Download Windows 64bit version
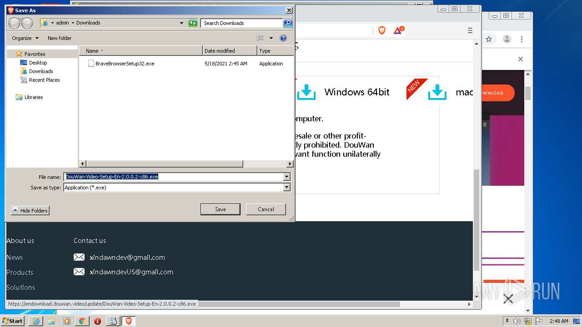The image size is (582, 327). click(x=357, y=92)
